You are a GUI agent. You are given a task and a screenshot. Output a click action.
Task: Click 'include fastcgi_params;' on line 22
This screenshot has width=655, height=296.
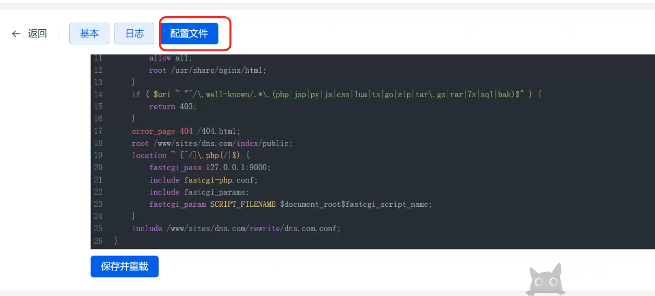(199, 192)
